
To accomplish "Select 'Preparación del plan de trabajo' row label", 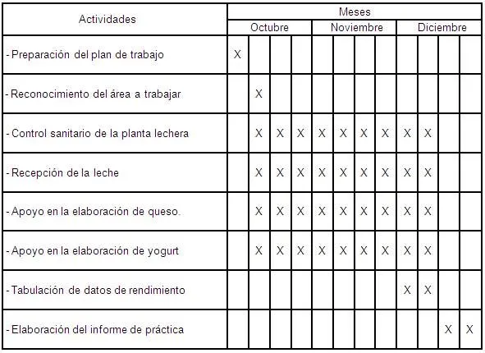I will [85, 55].
